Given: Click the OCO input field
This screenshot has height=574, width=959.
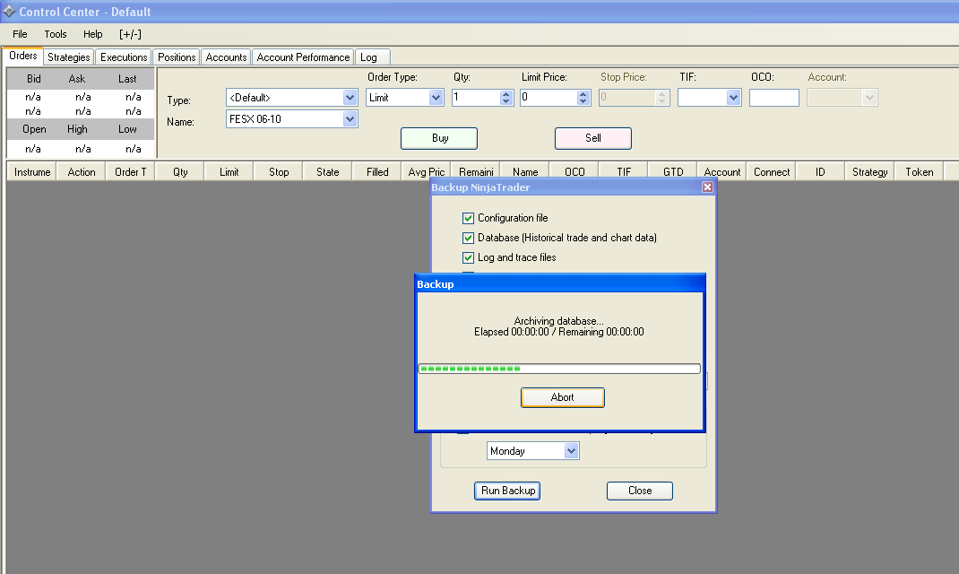Looking at the screenshot, I should point(773,98).
